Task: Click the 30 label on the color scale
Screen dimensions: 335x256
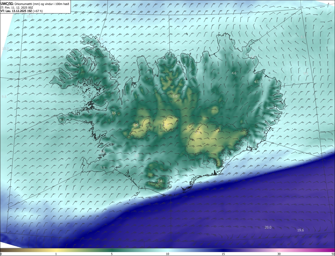Action: [x=279, y=254]
